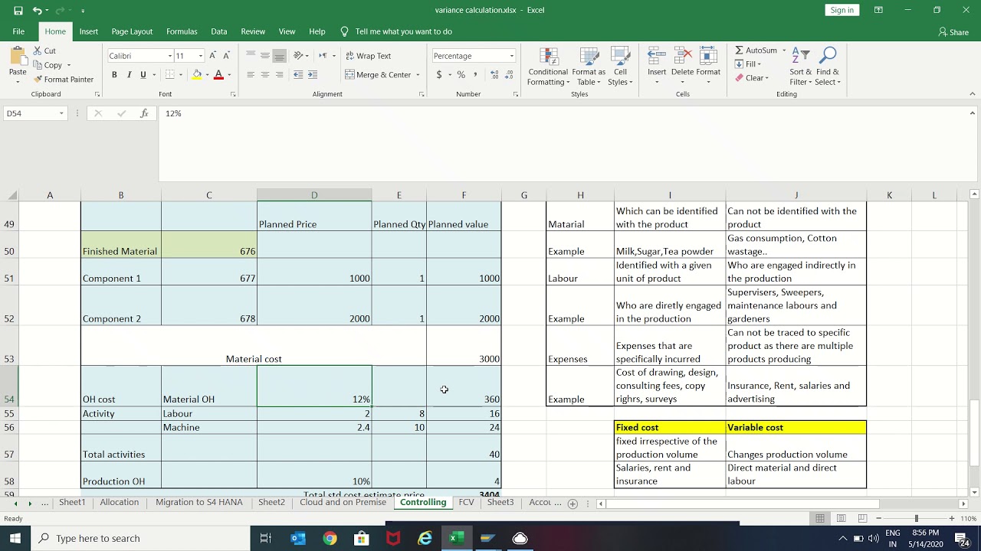Viewport: 981px width, 551px height.
Task: Toggle Underline formatting
Action: point(143,75)
